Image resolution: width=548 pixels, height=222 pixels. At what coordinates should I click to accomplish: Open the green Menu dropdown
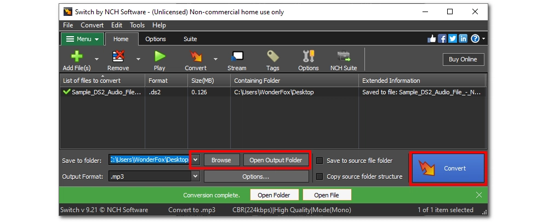pyautogui.click(x=83, y=39)
